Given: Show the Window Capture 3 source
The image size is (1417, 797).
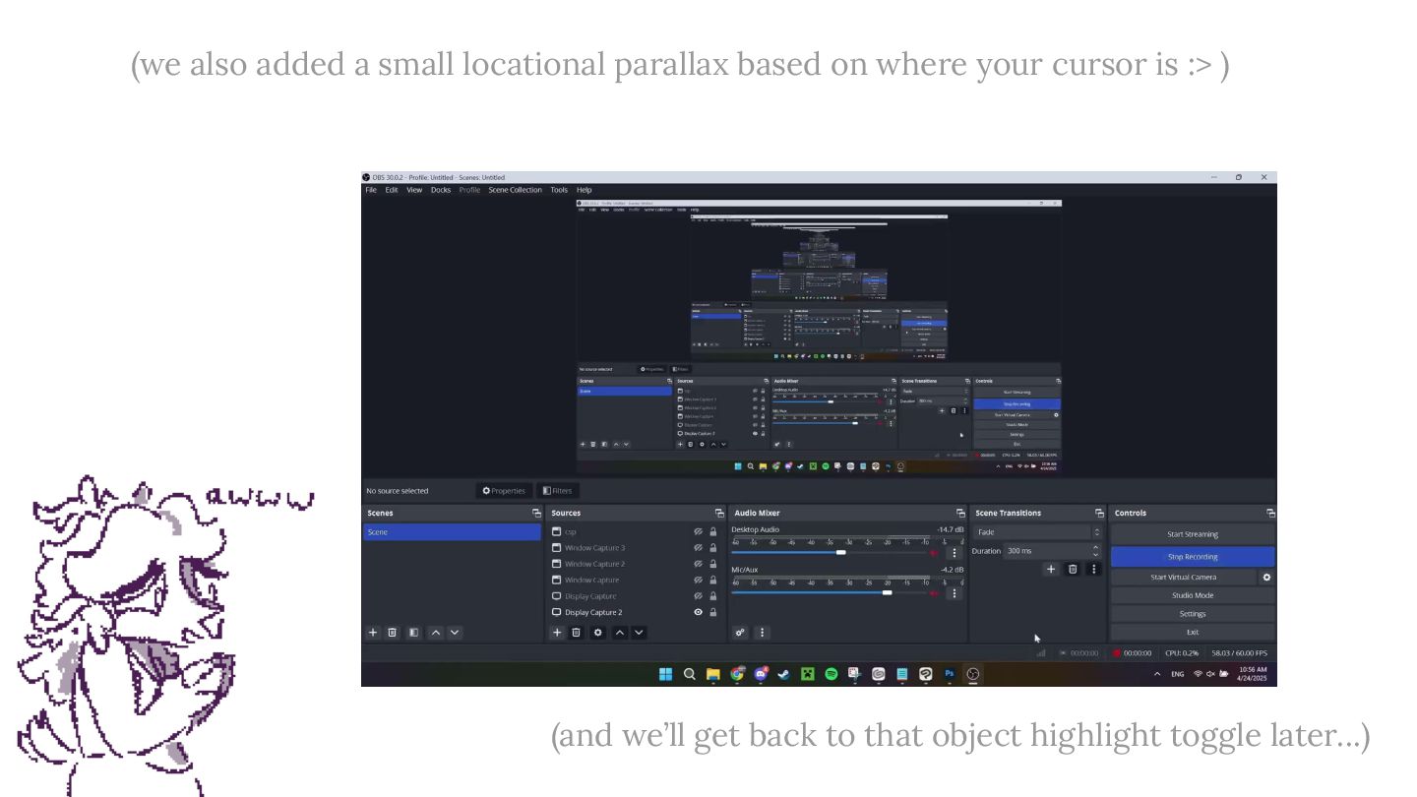Looking at the screenshot, I should (x=699, y=548).
